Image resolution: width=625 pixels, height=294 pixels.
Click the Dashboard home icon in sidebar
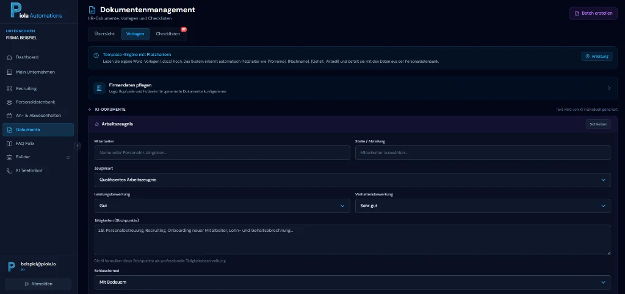(9, 57)
